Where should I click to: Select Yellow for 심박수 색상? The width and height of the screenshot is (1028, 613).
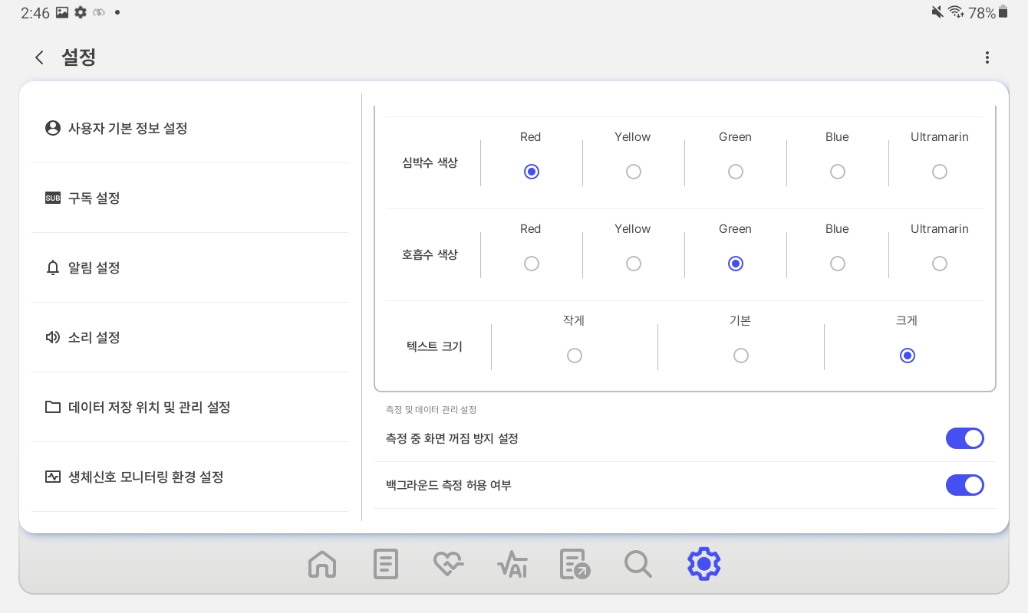click(x=633, y=172)
